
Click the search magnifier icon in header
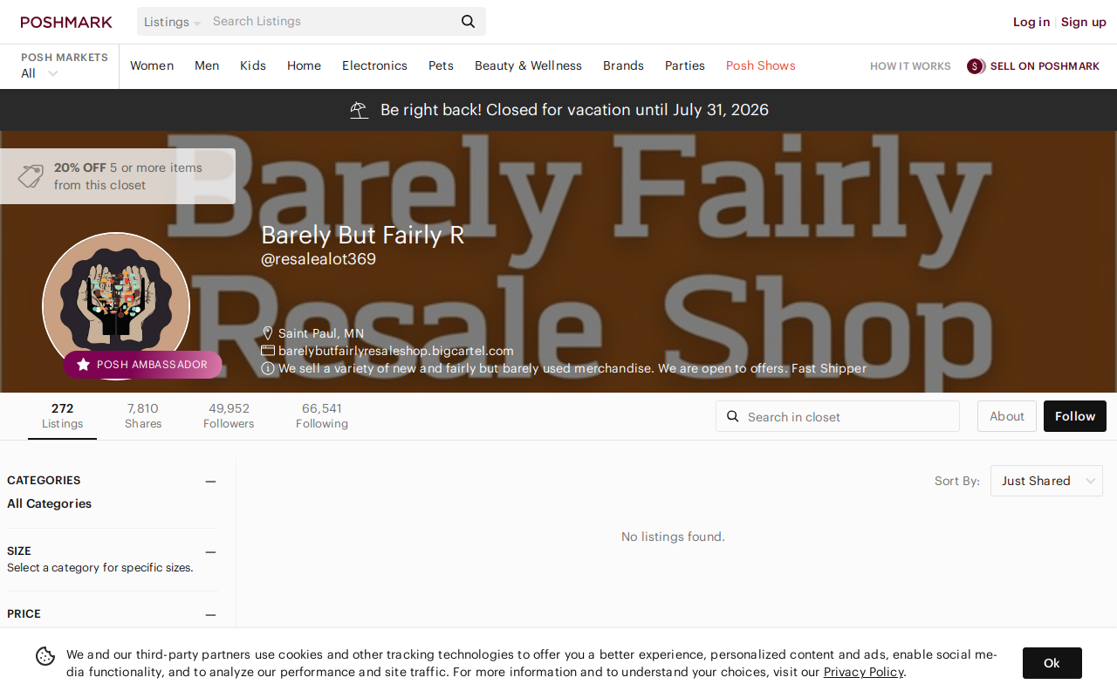coord(469,22)
